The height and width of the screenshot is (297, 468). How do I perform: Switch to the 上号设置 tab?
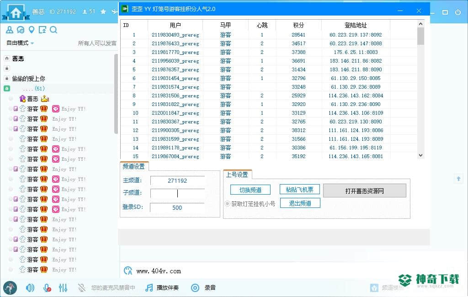[x=237, y=175]
